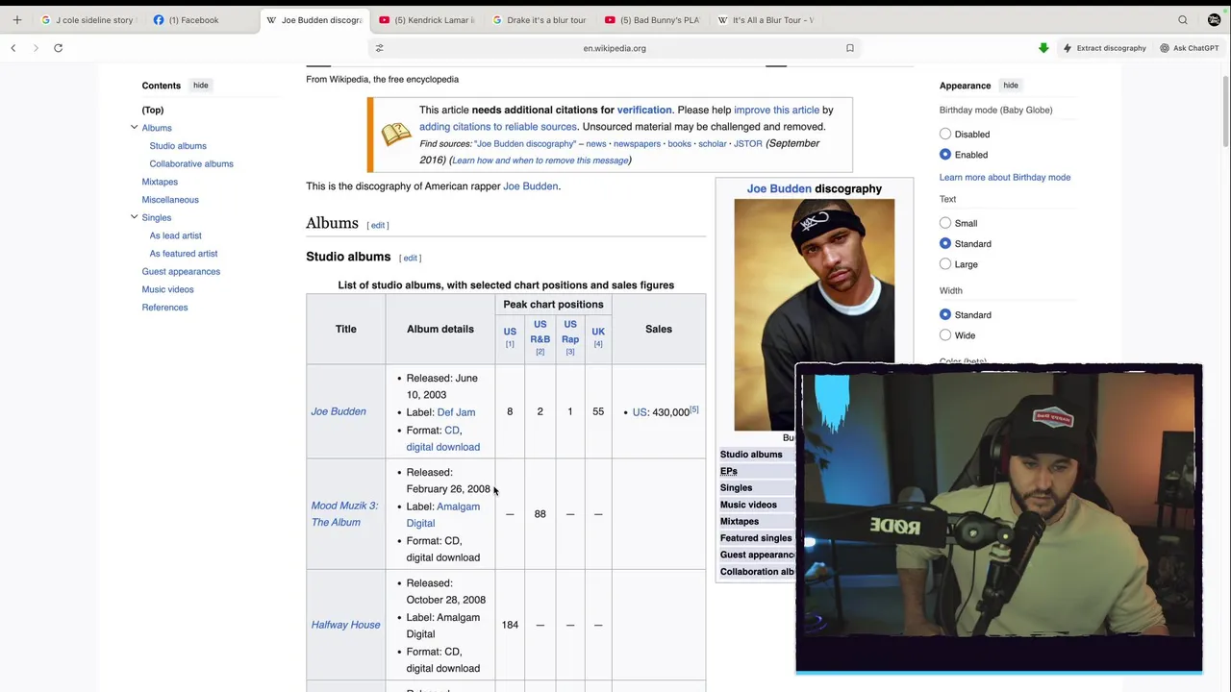Viewport: 1231px width, 692px height.
Task: Open EPs link in infobox
Action: [x=728, y=471]
